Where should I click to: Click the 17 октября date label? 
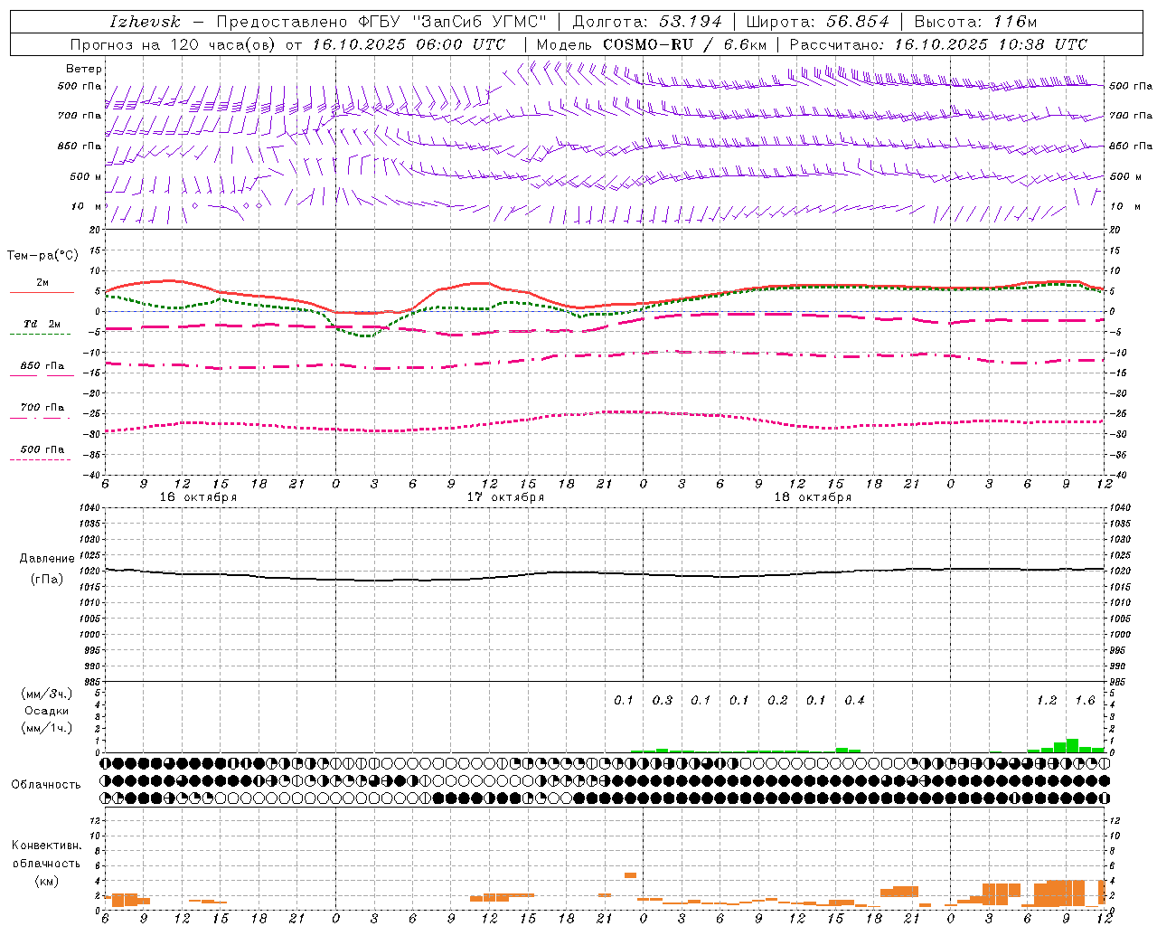coord(505,497)
